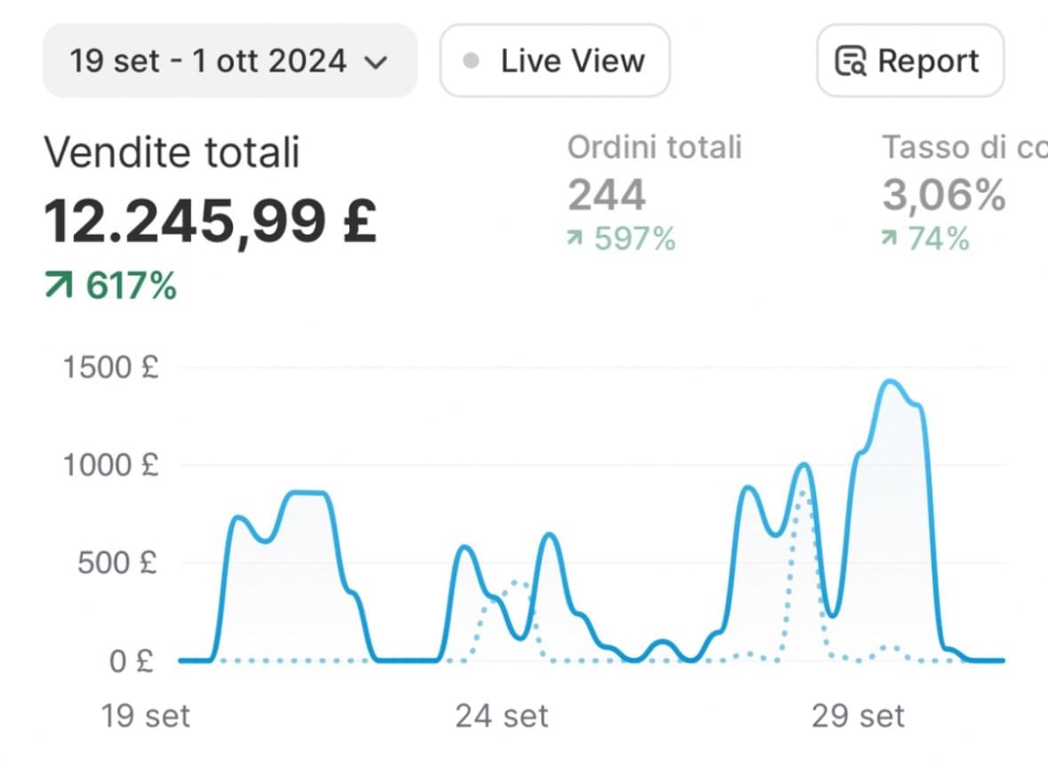
Task: Click the 29 set axis label
Action: pyautogui.click(x=858, y=716)
